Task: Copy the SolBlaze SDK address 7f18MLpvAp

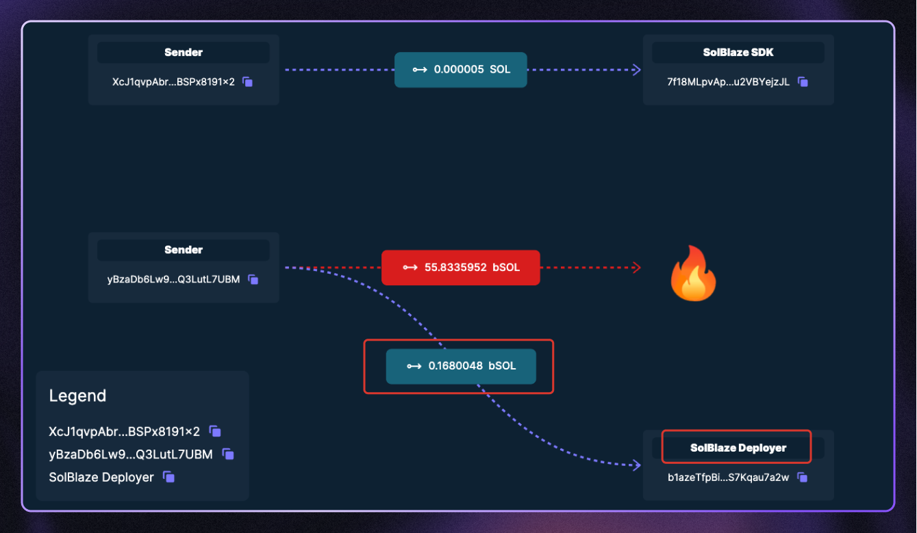Action: pos(803,82)
